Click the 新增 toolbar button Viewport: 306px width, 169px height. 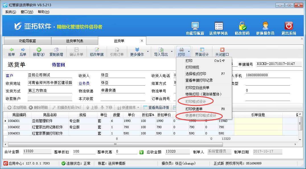[x=39, y=52]
